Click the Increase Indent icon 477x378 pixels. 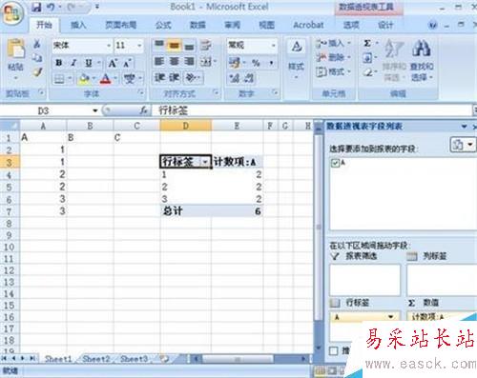pos(174,77)
